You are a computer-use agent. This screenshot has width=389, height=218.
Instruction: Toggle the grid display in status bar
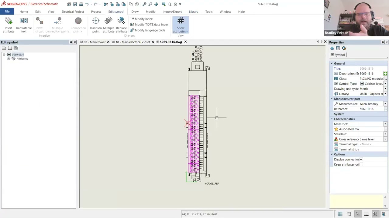(340, 214)
